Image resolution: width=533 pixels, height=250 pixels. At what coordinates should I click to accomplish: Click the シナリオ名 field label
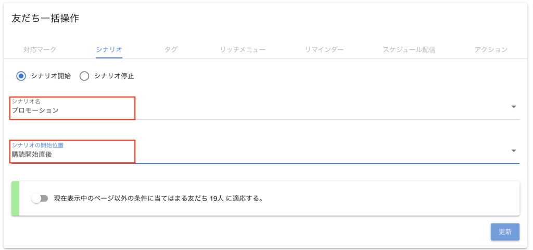[26, 101]
